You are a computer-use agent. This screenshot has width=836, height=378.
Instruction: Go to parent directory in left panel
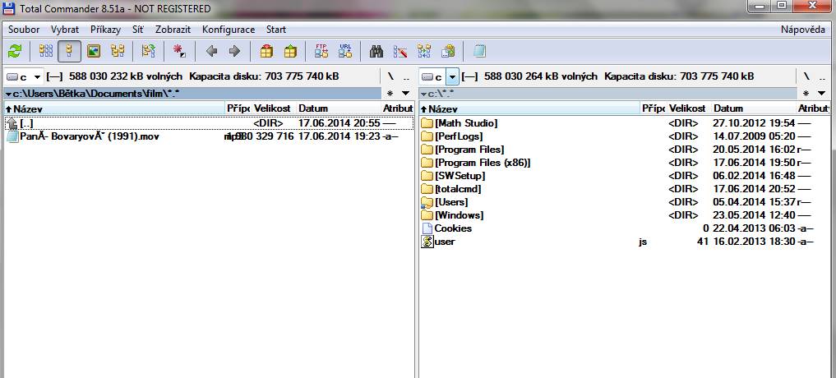click(x=406, y=76)
